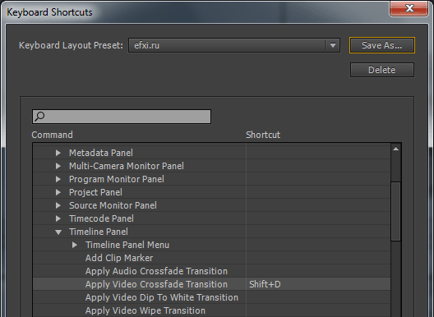The image size is (434, 317).
Task: Expand the Project Panel group
Action: point(58,192)
